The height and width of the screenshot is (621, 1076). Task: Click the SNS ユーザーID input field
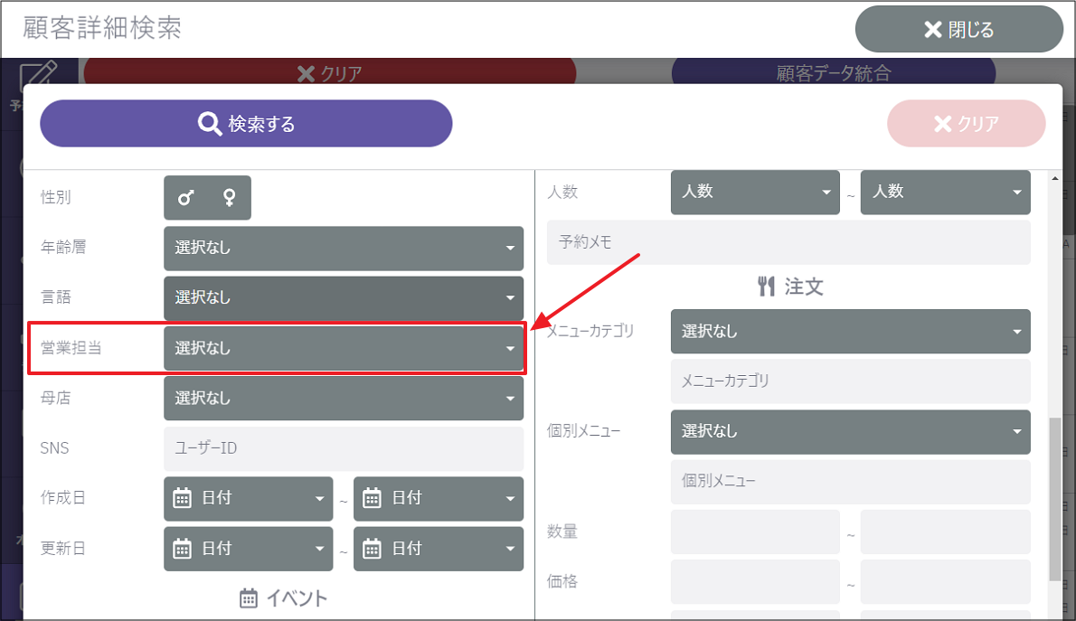[x=343, y=448]
